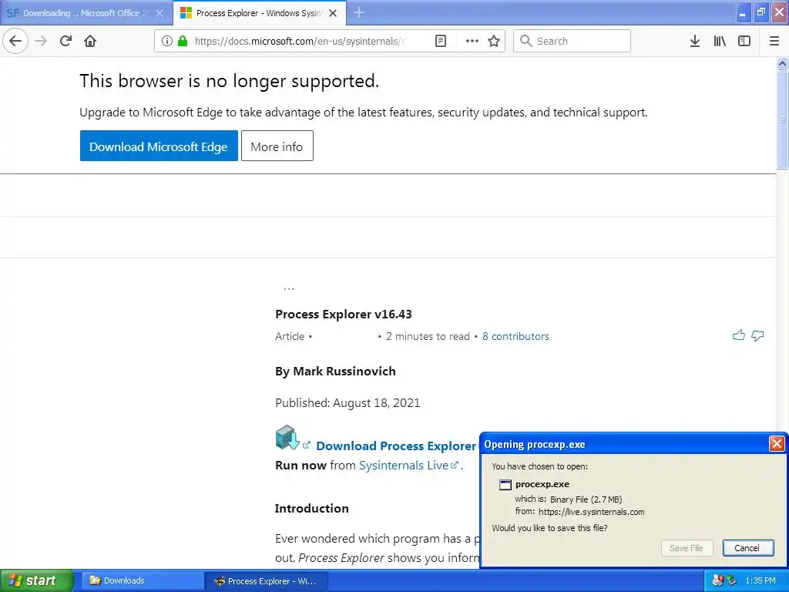Image resolution: width=789 pixels, height=592 pixels.
Task: Click the page vertical scrollbar thumb
Action: point(782,119)
